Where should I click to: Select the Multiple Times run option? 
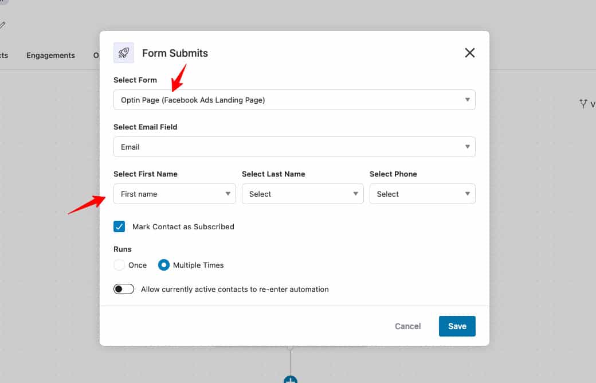(x=163, y=265)
